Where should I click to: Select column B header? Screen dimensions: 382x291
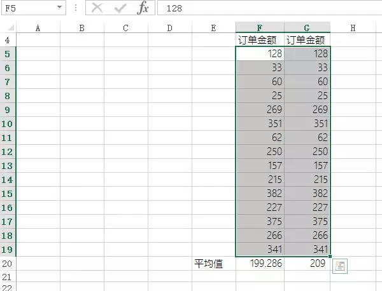[82, 28]
